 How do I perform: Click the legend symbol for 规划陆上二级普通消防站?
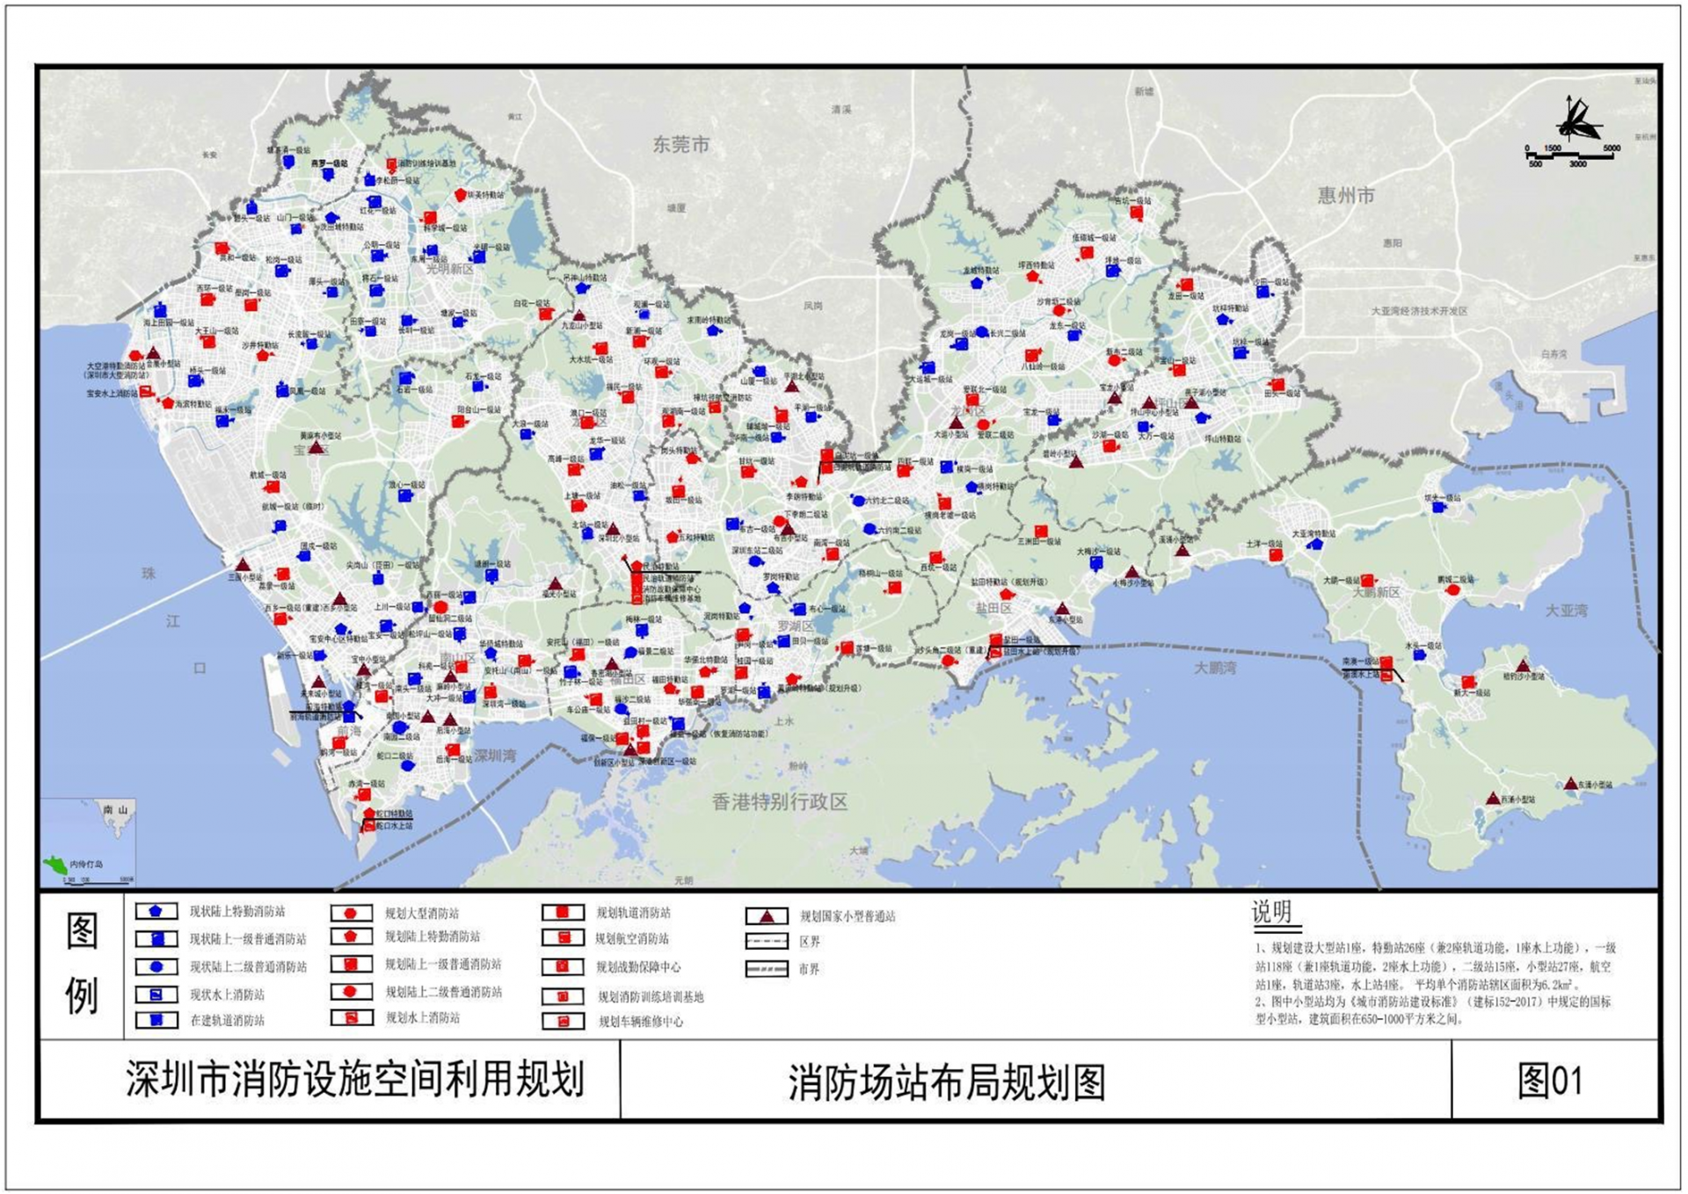pyautogui.click(x=351, y=991)
